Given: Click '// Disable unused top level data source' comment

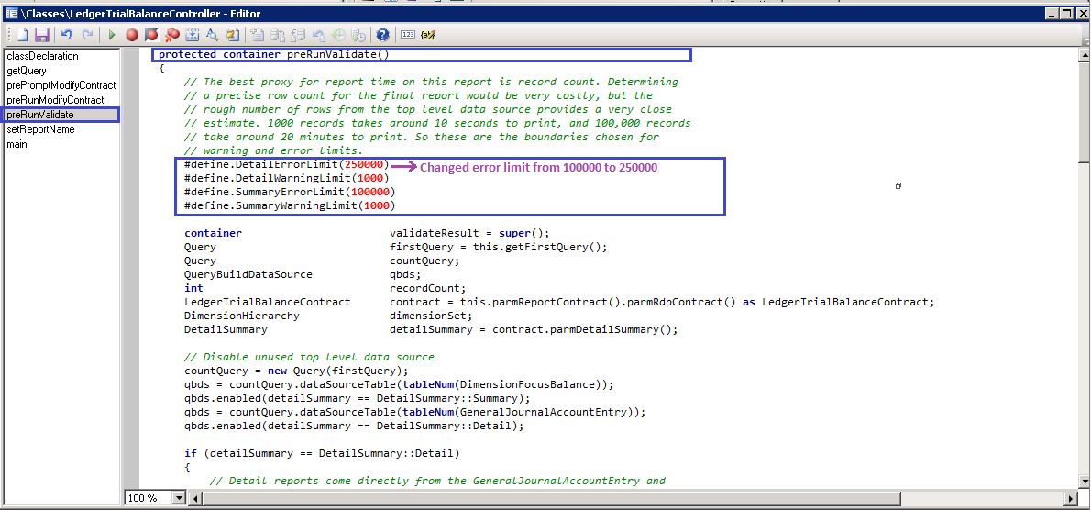Looking at the screenshot, I should coord(309,357).
